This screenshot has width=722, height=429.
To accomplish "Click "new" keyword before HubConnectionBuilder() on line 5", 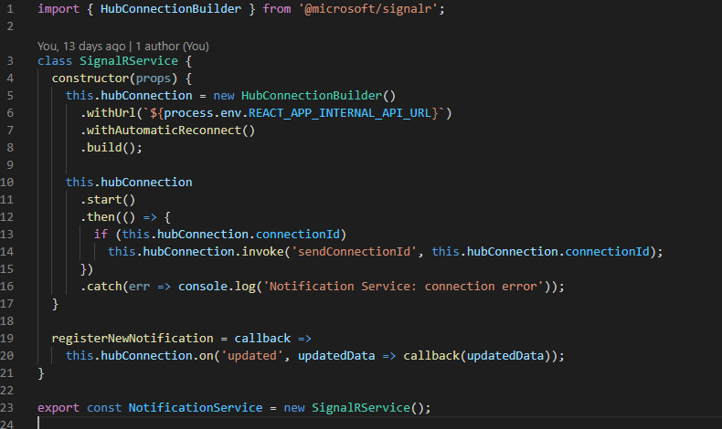I will pyautogui.click(x=224, y=96).
